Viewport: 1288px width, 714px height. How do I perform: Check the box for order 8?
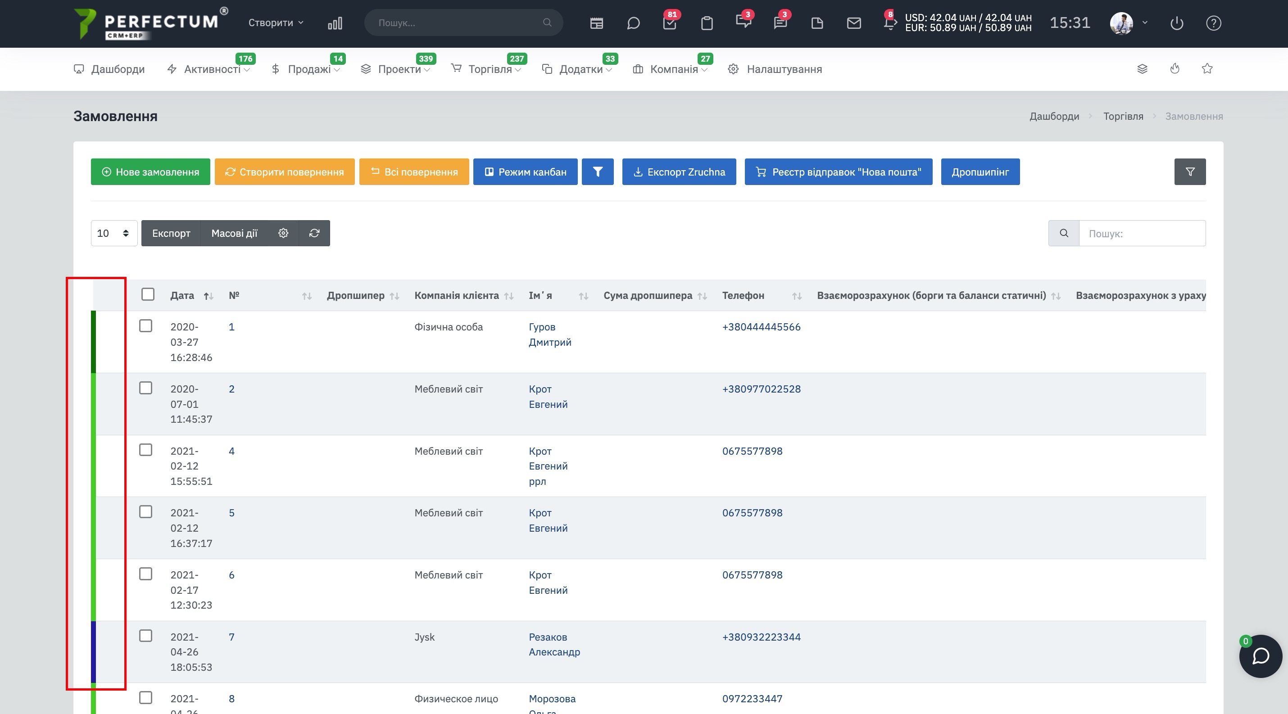(145, 697)
